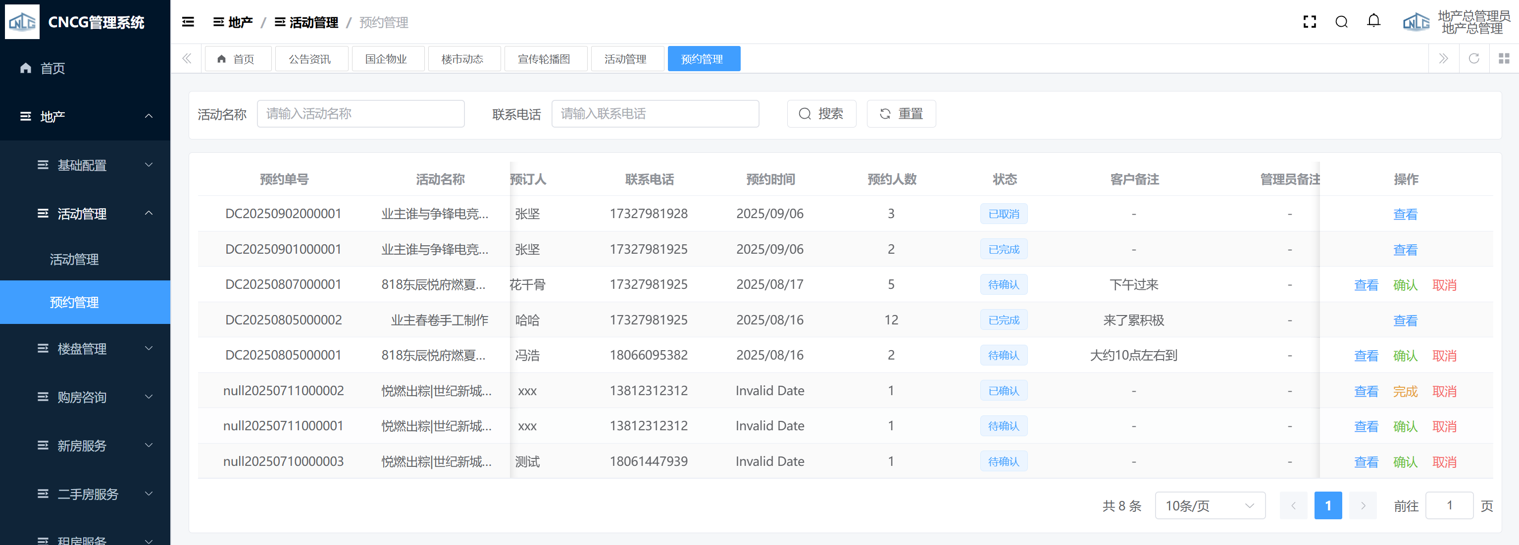Image resolution: width=1519 pixels, height=545 pixels.
Task: Select 活动管理 child item in sidebar
Action: [74, 259]
